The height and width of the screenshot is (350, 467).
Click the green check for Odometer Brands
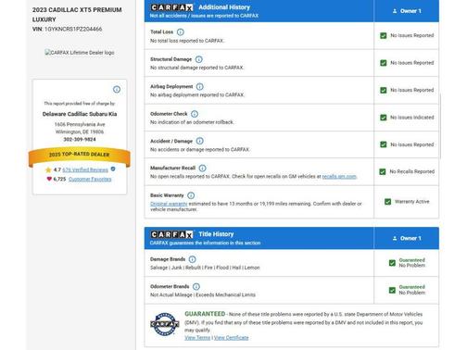coord(392,290)
